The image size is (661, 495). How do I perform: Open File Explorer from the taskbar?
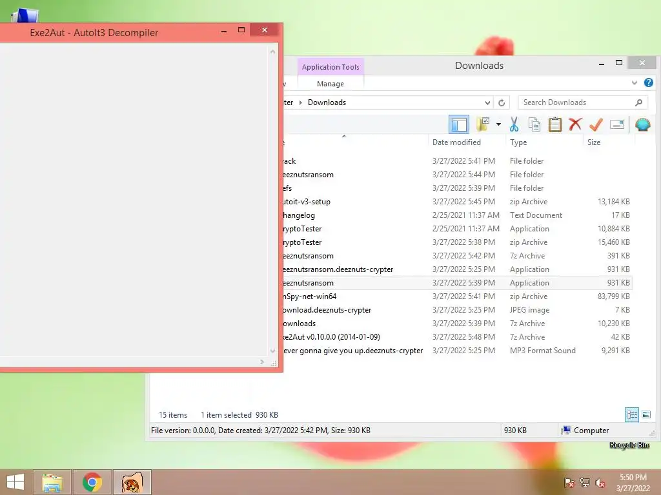pyautogui.click(x=52, y=482)
